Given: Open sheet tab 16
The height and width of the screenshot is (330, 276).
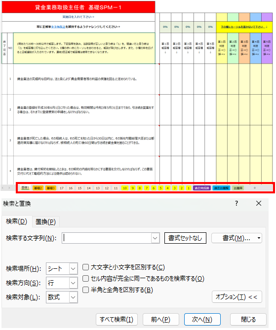Looking at the screenshot, I should (x=71, y=188).
